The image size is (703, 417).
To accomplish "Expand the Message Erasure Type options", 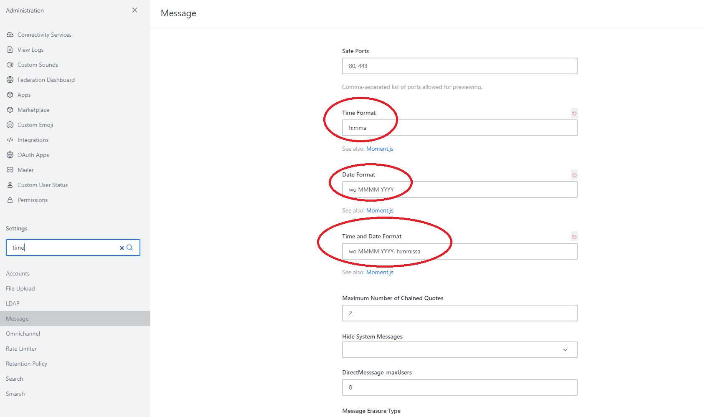I will pos(371,411).
